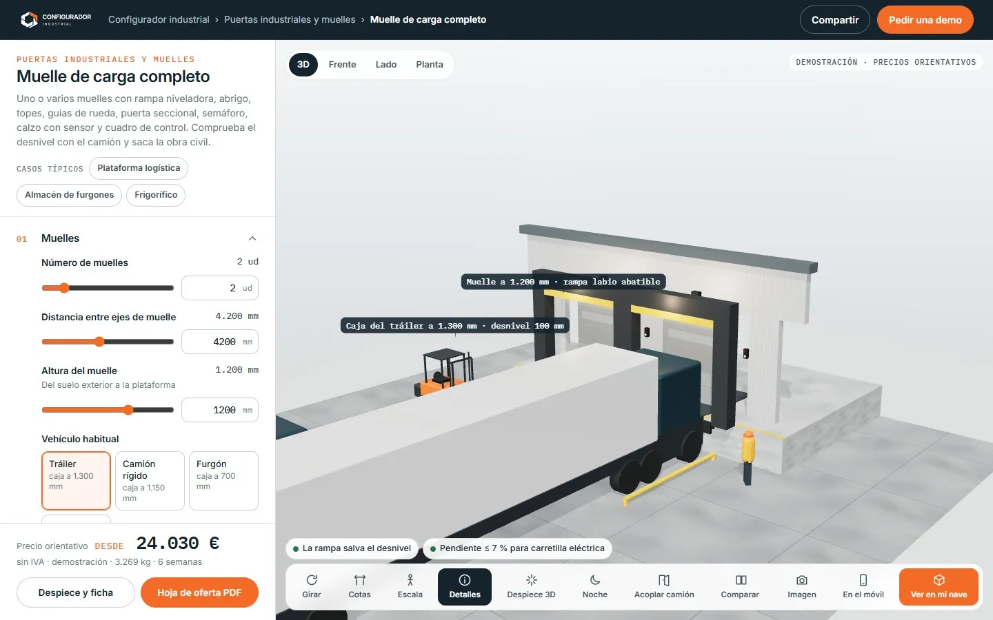
Task: Adjust Distancia entre ejes slider
Action: click(108, 342)
